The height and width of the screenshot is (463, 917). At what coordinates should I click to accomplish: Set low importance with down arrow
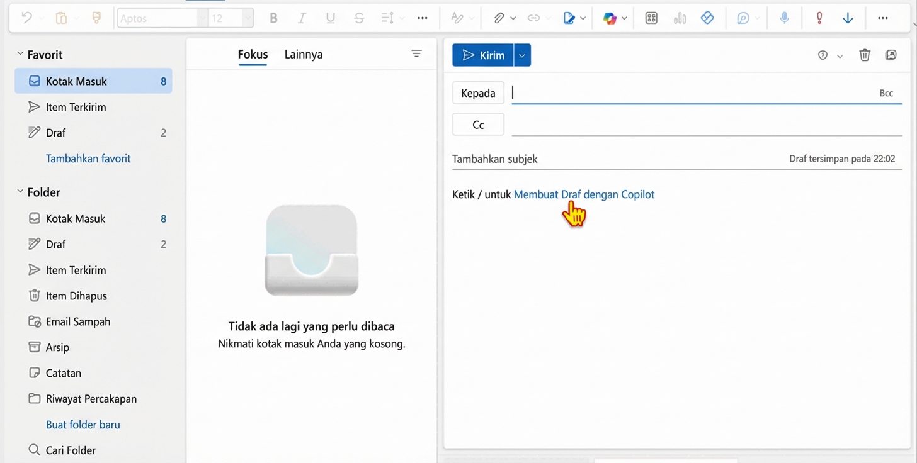click(x=848, y=18)
